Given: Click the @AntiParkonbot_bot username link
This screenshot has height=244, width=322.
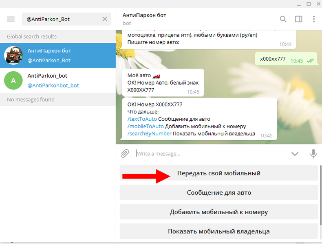Looking at the screenshot, I should click(53, 85).
